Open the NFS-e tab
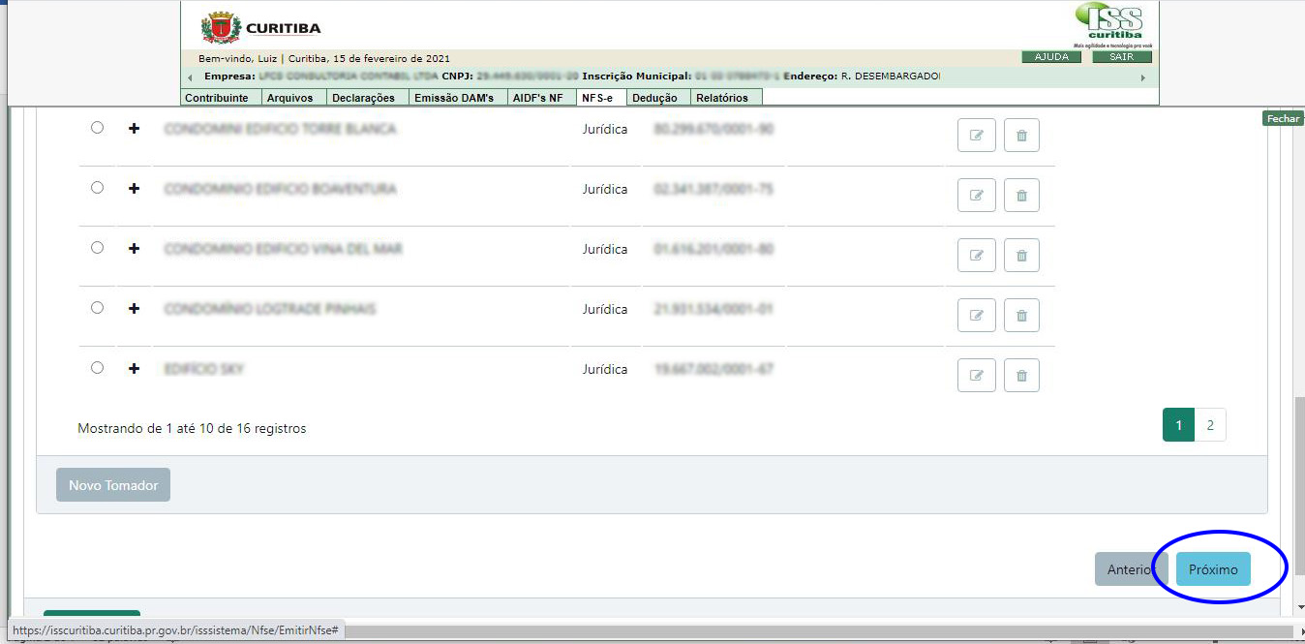This screenshot has height=644, width=1305. click(596, 98)
